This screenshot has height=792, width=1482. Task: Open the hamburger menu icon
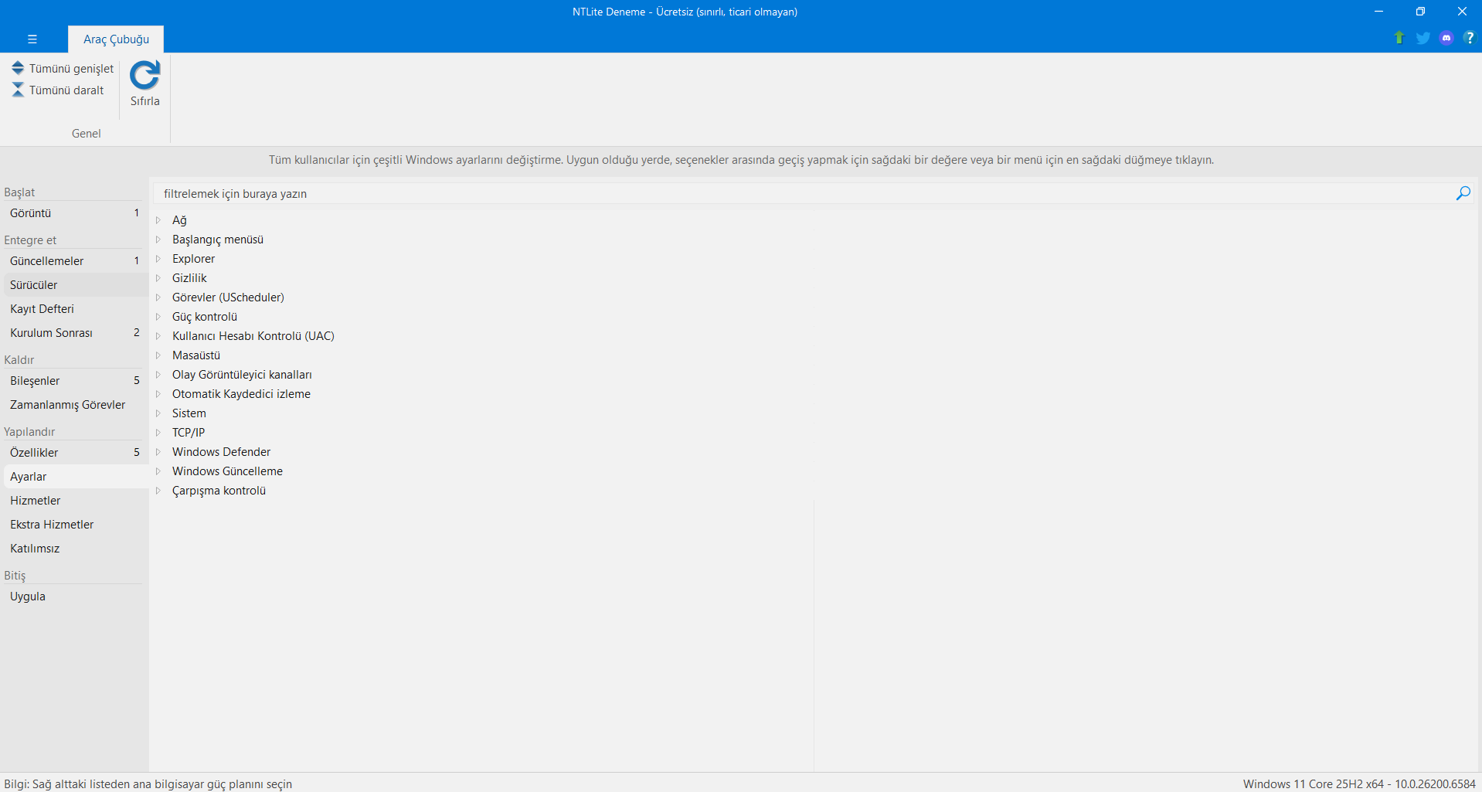tap(32, 39)
